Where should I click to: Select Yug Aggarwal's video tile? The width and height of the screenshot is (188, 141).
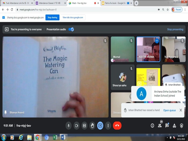point(174,49)
